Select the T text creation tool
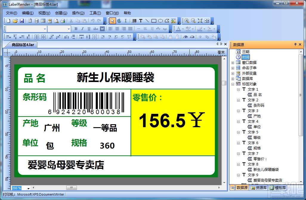 coord(141,21)
